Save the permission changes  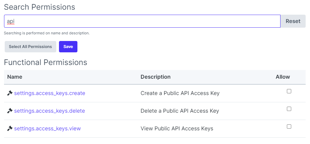coord(68,47)
